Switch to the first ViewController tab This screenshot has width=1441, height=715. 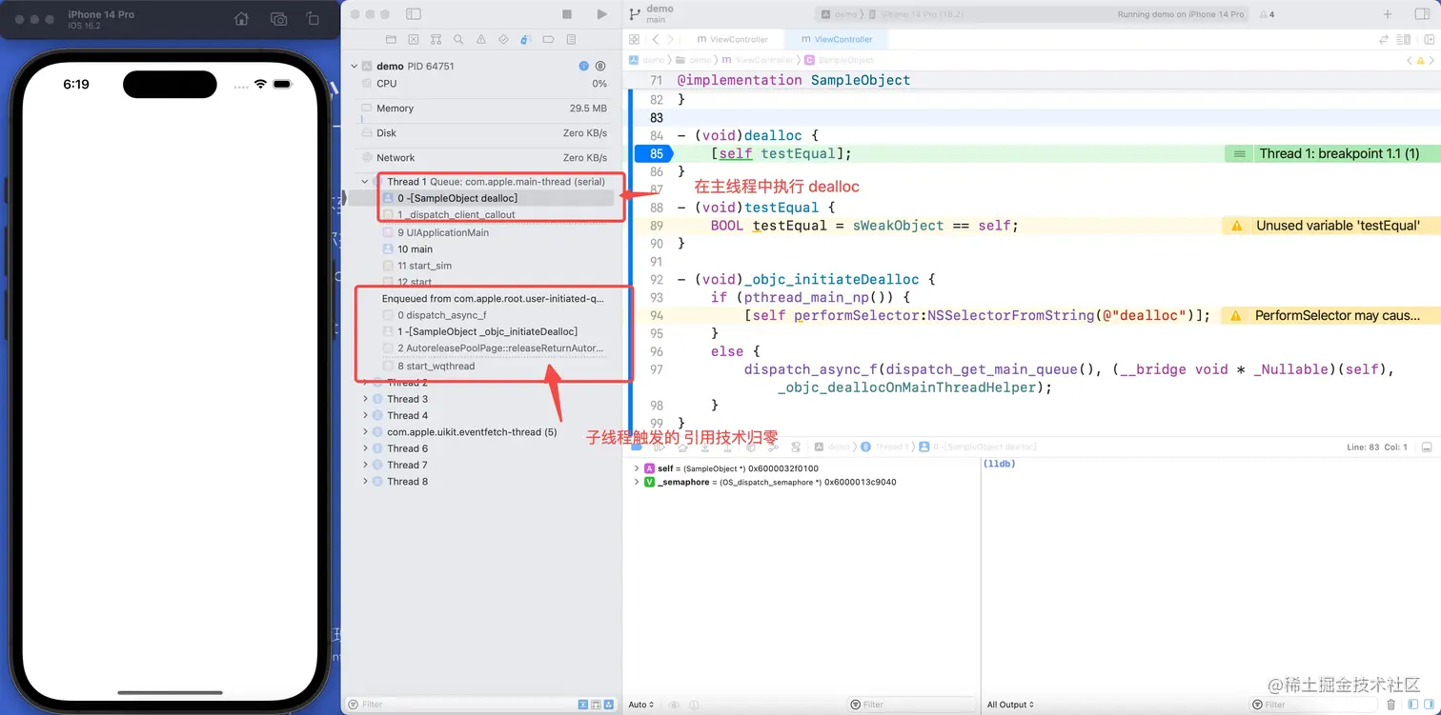click(732, 39)
